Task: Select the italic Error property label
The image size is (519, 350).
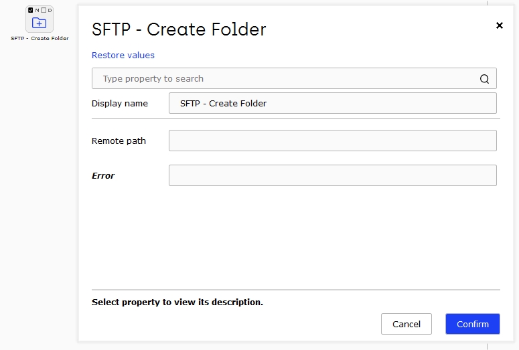Action: pos(103,175)
